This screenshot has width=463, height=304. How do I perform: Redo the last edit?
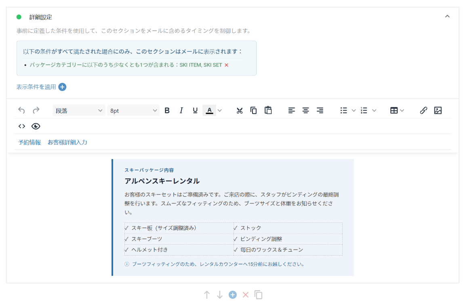click(x=36, y=110)
